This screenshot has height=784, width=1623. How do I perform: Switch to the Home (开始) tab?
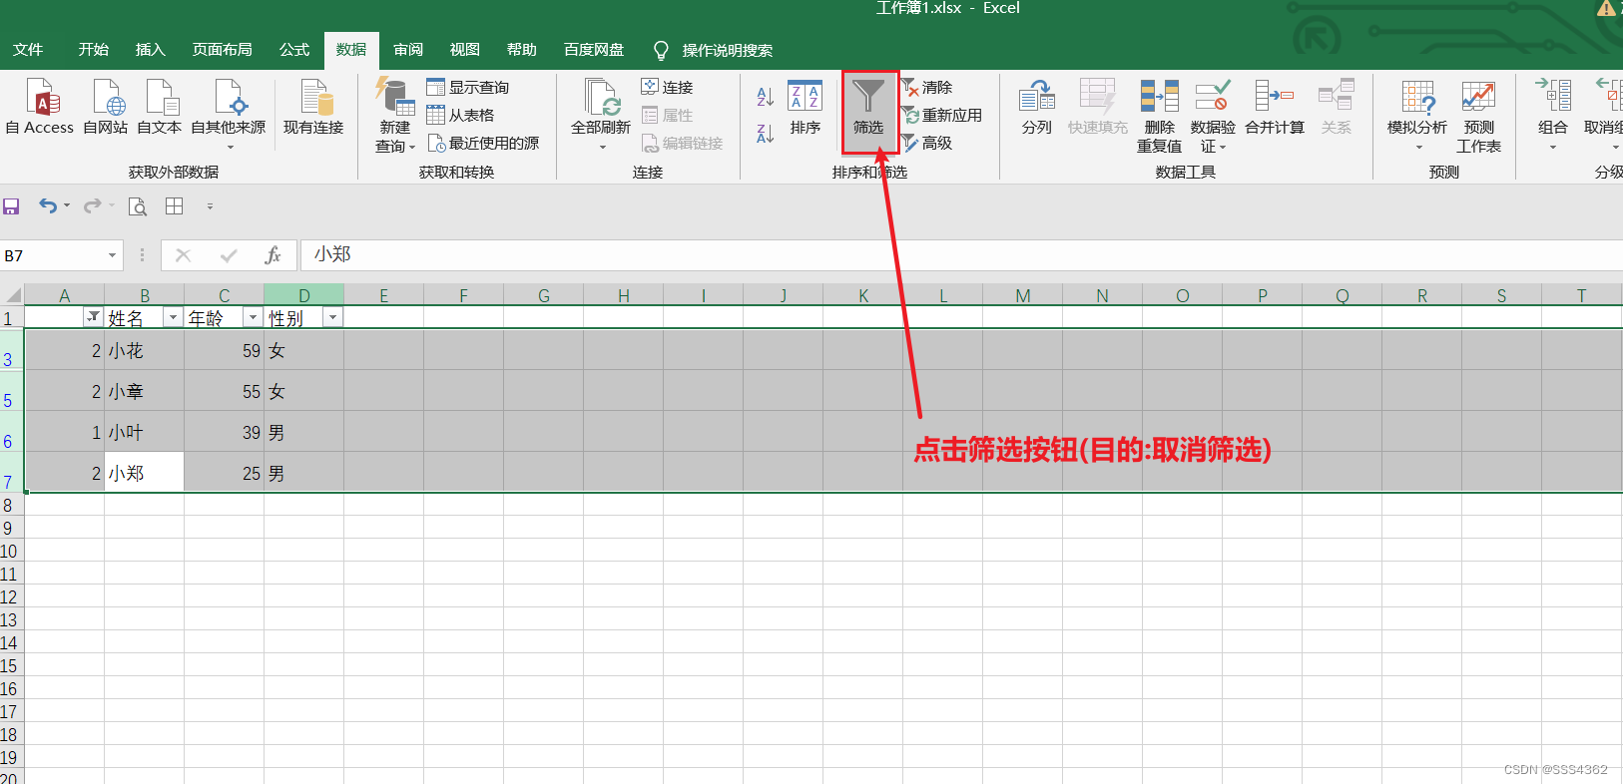point(94,50)
